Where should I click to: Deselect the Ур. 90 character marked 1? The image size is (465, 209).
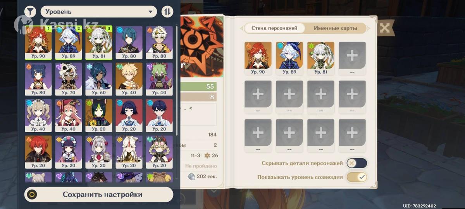(x=38, y=43)
